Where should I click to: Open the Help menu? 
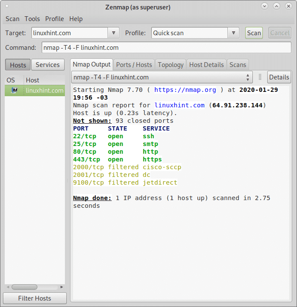point(76,19)
